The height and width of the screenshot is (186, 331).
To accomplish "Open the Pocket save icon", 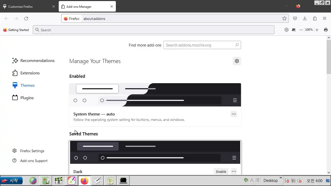I will point(295,18).
